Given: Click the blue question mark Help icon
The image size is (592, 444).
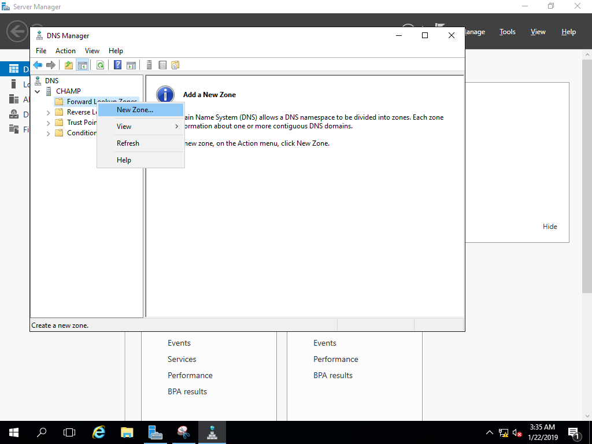Looking at the screenshot, I should (117, 65).
